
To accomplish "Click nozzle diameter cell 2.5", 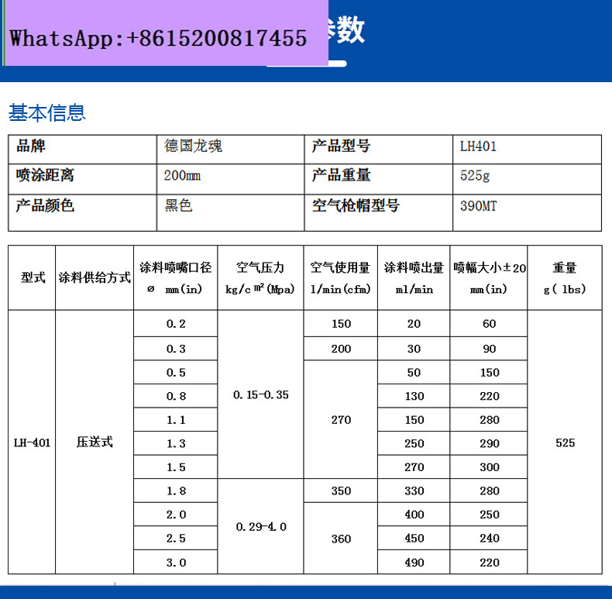I will pos(176,539).
